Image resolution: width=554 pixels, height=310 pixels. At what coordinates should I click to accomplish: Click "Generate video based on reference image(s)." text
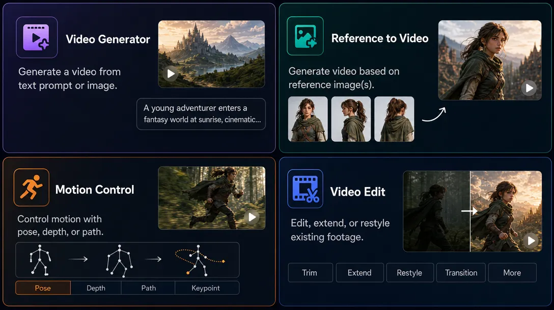[344, 78]
